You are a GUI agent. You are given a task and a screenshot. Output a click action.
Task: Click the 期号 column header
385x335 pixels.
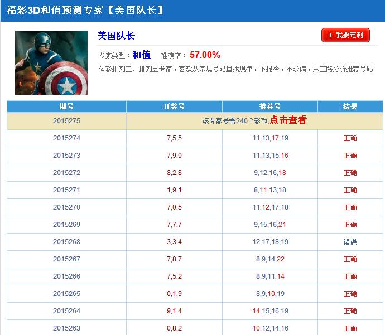(66, 106)
